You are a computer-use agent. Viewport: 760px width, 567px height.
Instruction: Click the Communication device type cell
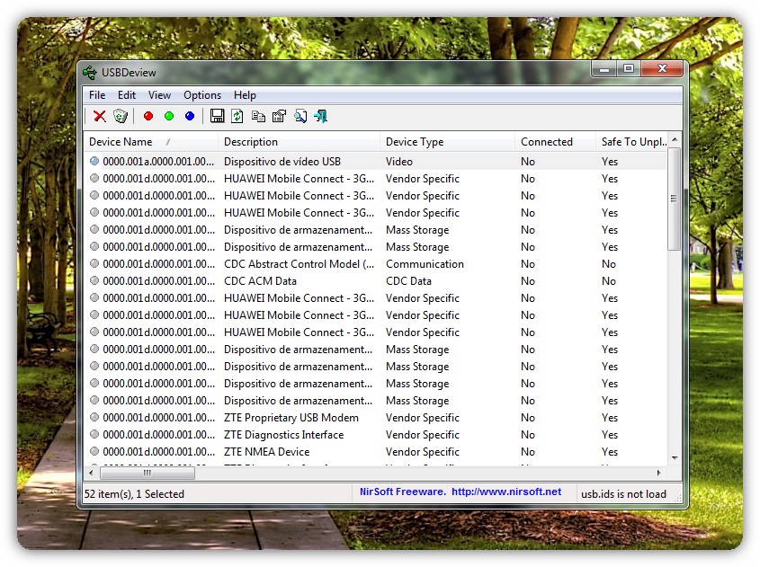425,264
